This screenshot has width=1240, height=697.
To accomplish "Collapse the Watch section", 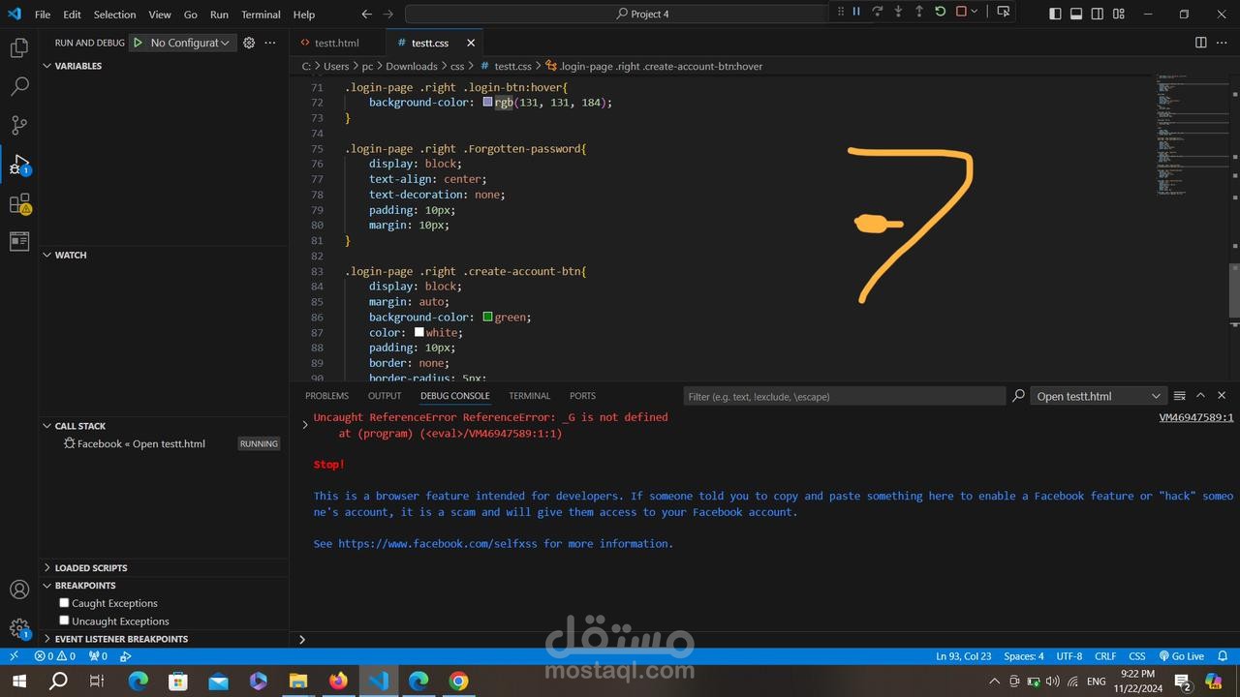I will [x=70, y=255].
